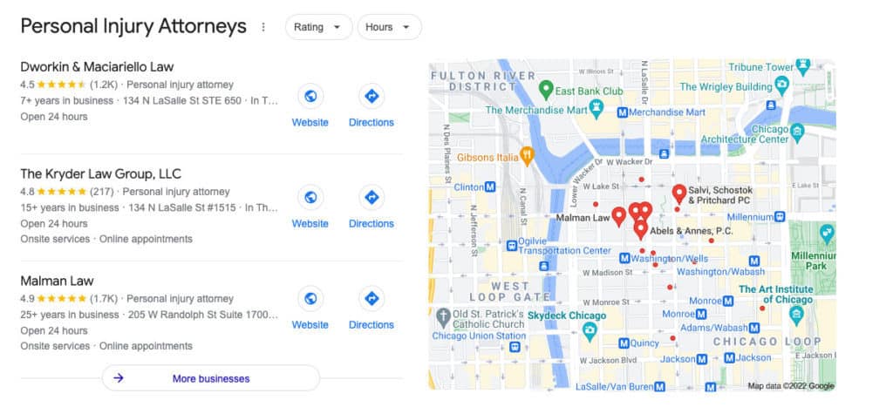This screenshot has width=893, height=407.
Task: Click Website globe icon for The Kryder Law Group
Action: pos(310,198)
